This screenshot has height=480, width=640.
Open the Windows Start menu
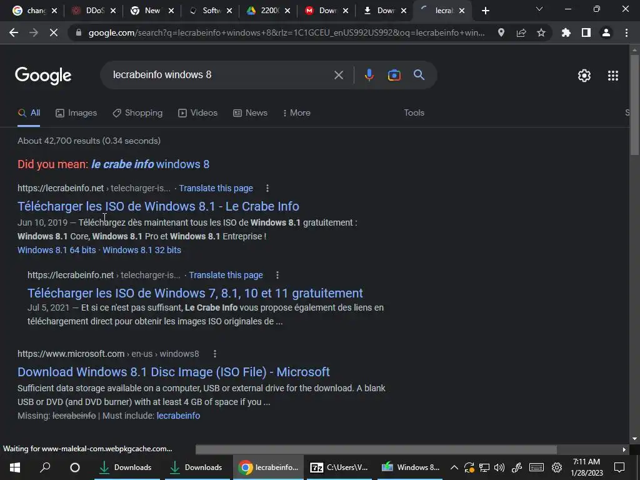(x=15, y=467)
